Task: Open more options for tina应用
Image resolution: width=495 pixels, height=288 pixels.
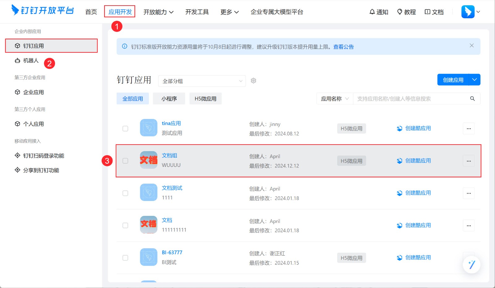Action: pyautogui.click(x=468, y=129)
